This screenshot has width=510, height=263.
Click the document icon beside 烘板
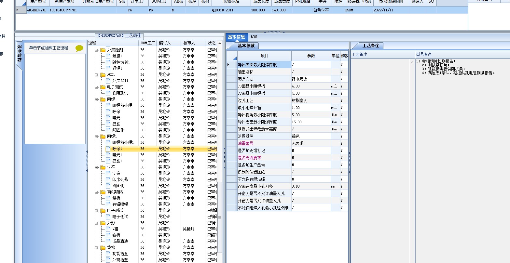(108, 198)
